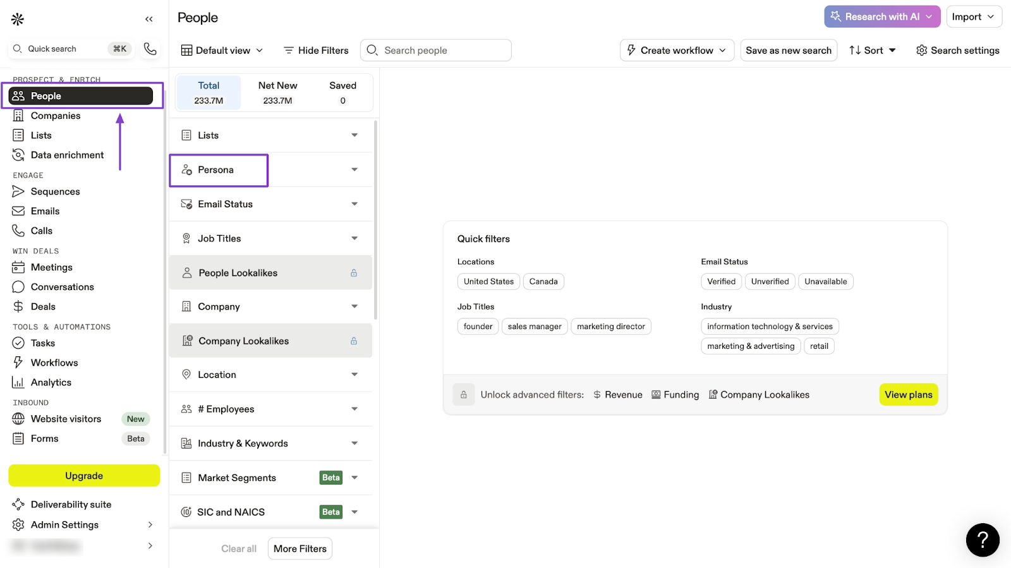1011x568 pixels.
Task: Switch to the Net New tab
Action: [x=277, y=92]
